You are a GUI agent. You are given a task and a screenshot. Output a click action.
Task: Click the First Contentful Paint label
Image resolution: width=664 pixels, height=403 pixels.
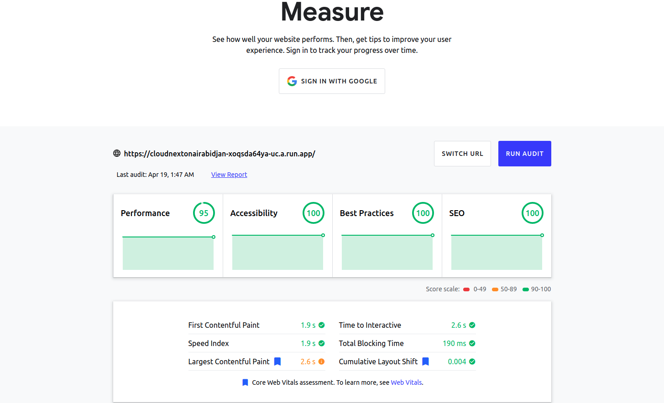click(224, 325)
